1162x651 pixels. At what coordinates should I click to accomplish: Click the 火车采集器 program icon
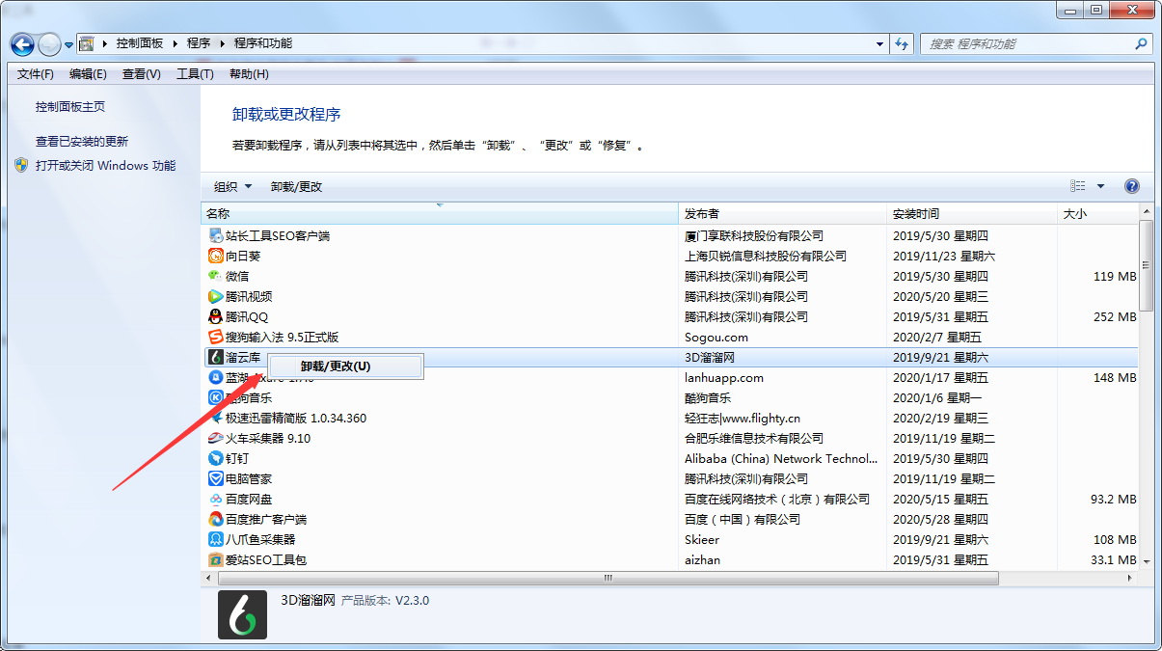pos(216,438)
